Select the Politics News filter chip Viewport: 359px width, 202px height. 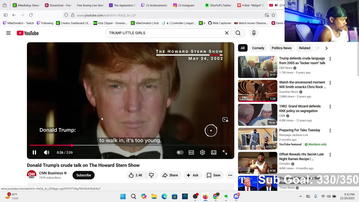click(282, 48)
